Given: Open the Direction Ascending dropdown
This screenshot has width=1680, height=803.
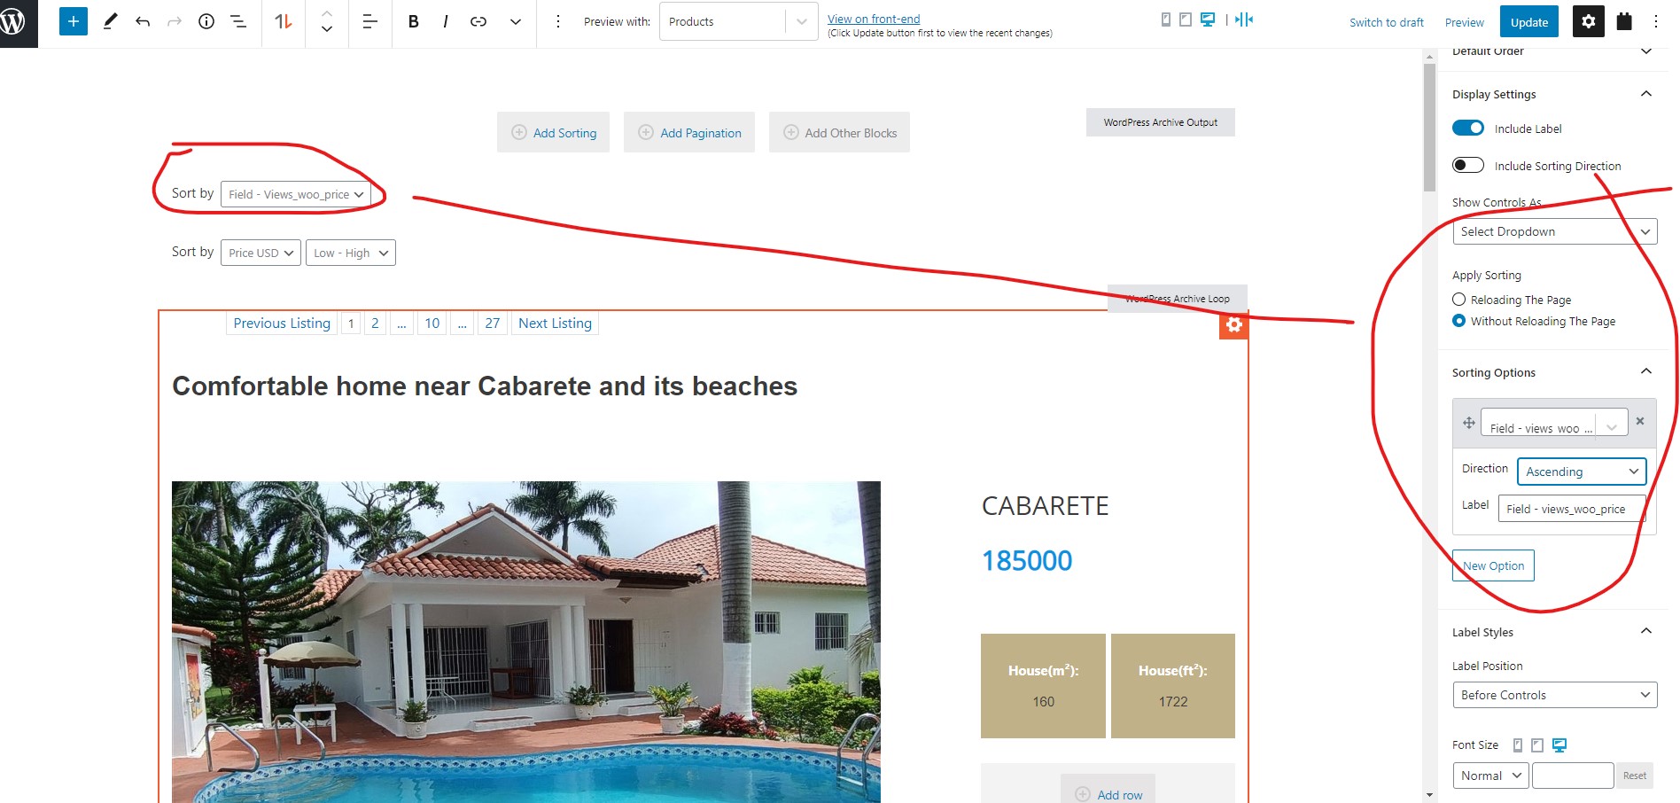Looking at the screenshot, I should [x=1582, y=472].
